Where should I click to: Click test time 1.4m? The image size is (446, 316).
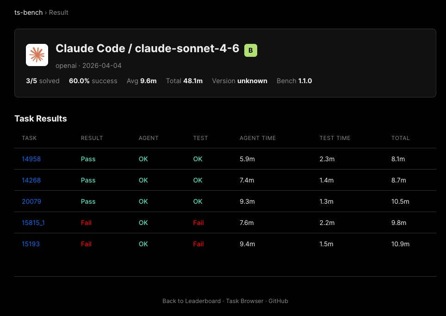[x=327, y=180]
